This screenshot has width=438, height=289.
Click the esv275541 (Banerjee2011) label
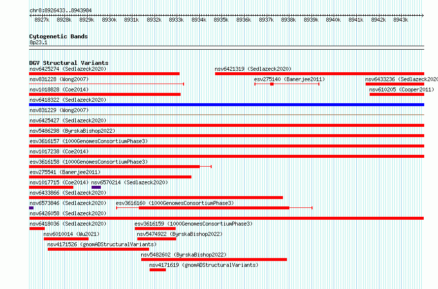pos(65,172)
